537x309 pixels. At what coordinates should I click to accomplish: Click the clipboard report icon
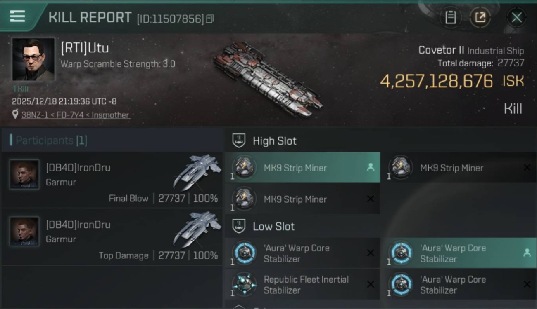coord(450,17)
